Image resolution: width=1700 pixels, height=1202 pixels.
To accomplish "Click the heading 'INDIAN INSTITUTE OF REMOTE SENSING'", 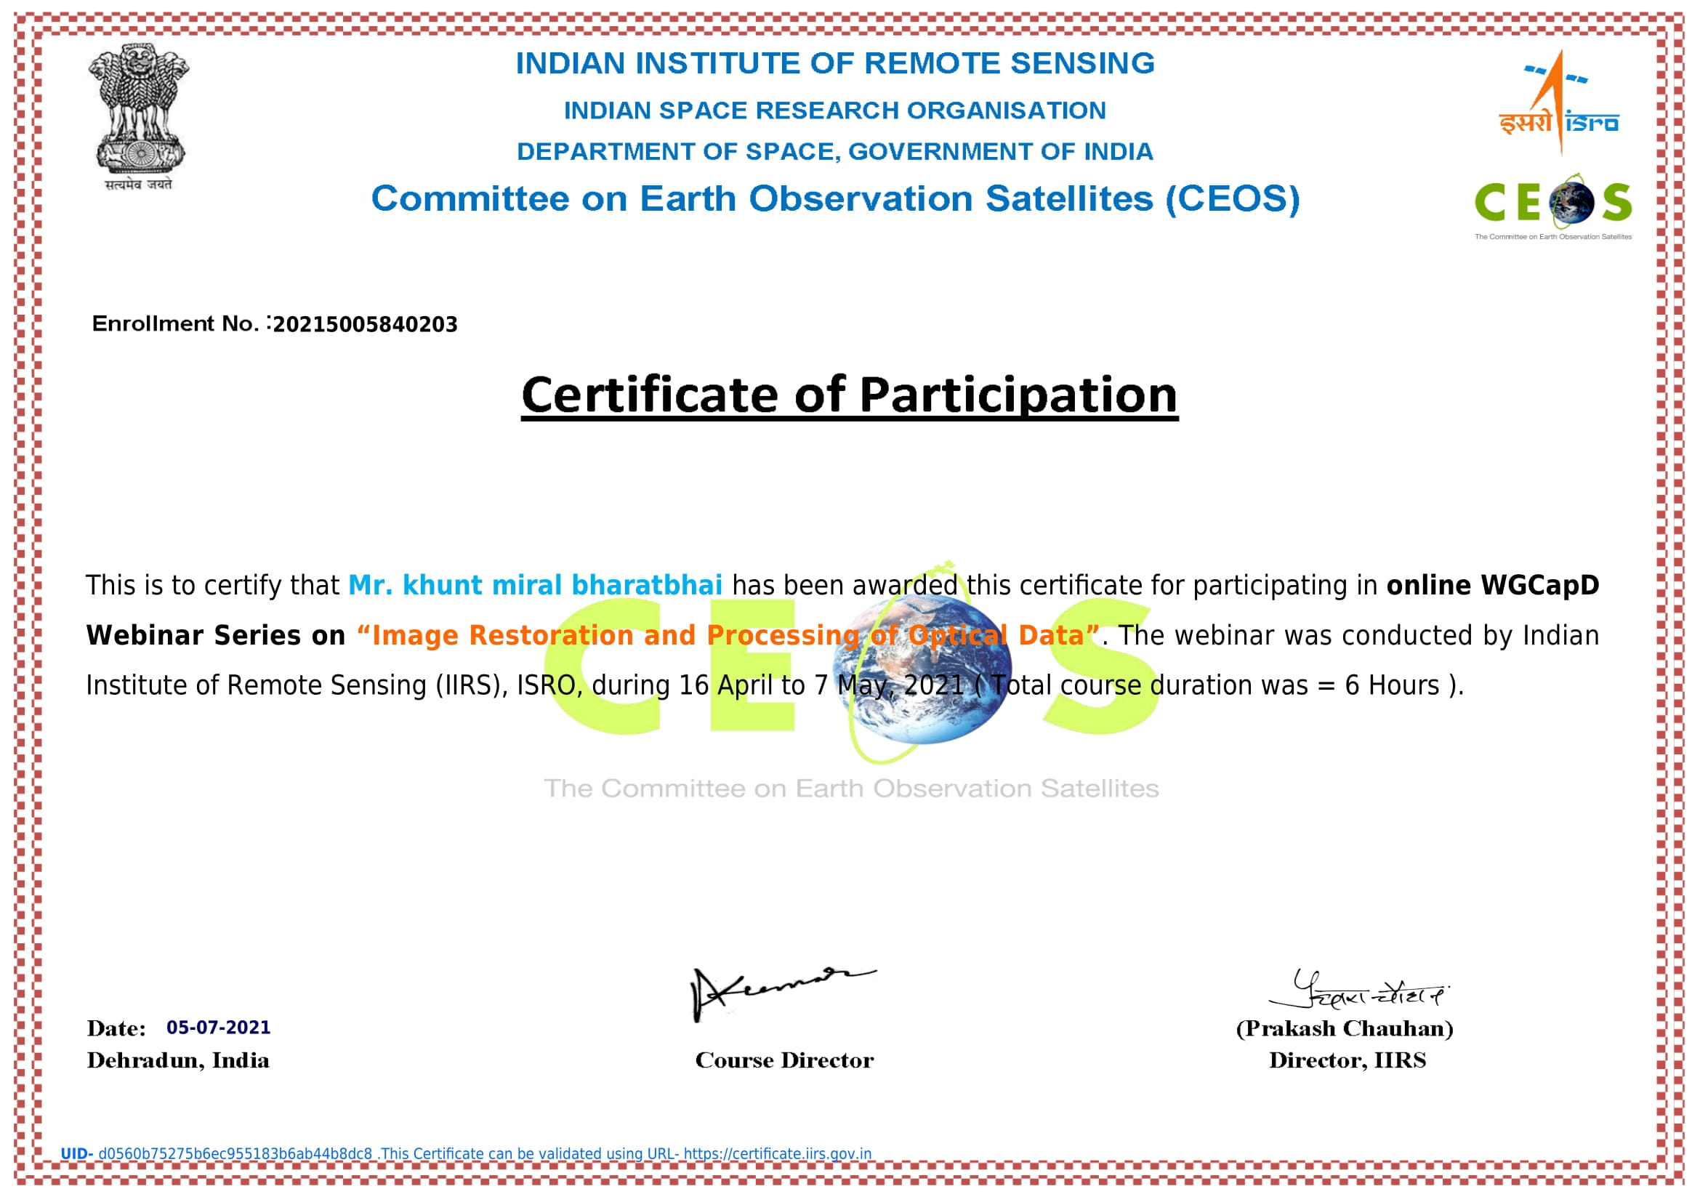I will (835, 64).
